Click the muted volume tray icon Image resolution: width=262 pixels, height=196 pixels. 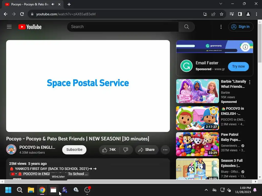[229, 190]
